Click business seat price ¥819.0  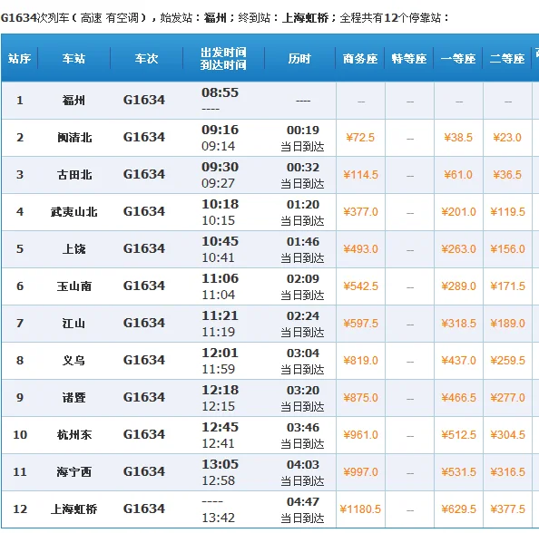(x=360, y=360)
